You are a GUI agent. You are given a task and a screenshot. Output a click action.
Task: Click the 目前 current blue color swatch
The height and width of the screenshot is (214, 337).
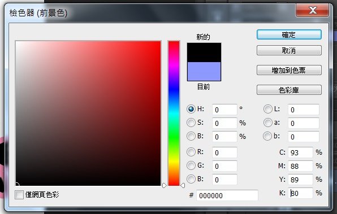coord(204,72)
